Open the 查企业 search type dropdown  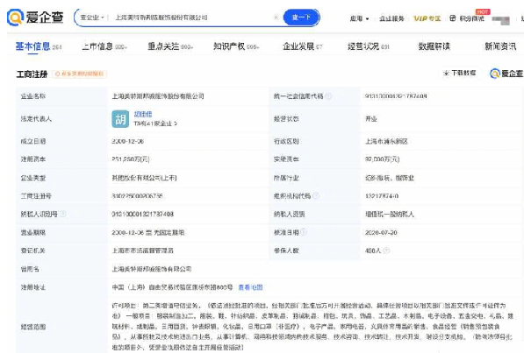(92, 18)
